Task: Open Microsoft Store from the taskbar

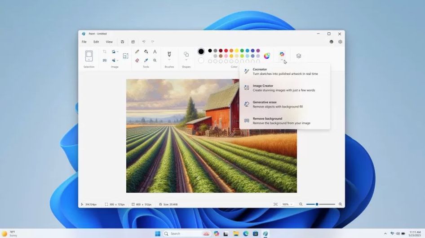Action: tap(255, 234)
